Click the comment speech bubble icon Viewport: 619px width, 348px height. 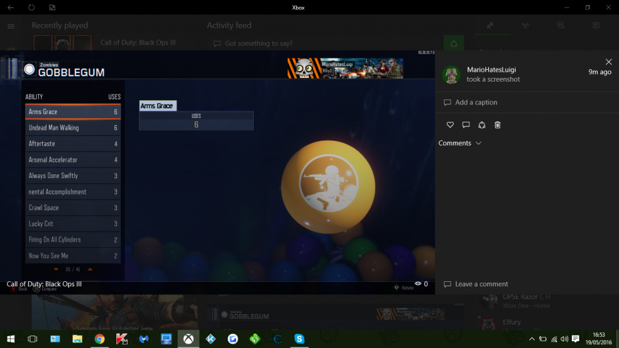click(x=466, y=125)
